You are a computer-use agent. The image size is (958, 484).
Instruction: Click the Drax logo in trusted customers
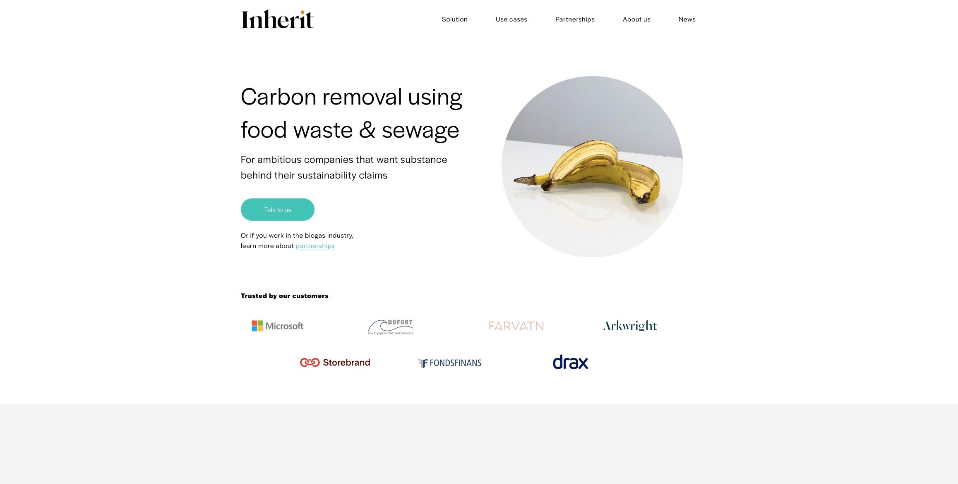click(570, 362)
